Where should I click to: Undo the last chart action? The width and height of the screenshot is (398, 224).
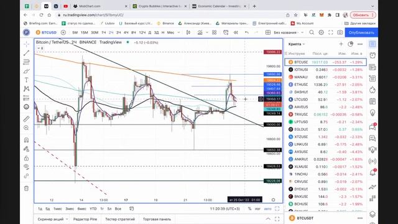coord(247,32)
